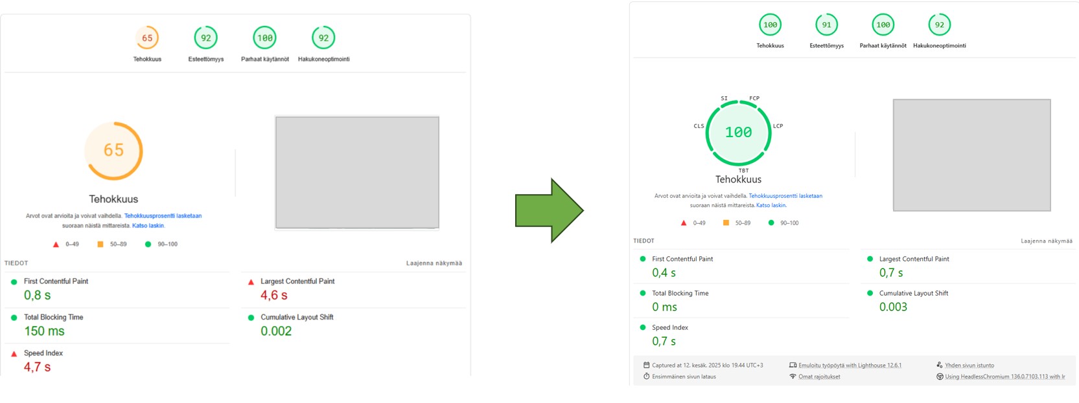The image size is (1079, 403).
Task: Click the TBT segment label on the 100 gauge
Action: pyautogui.click(x=743, y=171)
